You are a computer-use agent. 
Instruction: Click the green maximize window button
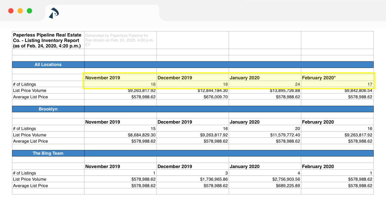point(29,11)
